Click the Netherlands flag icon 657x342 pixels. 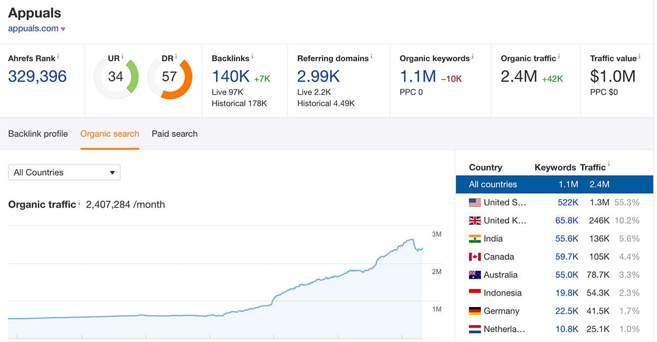(x=475, y=329)
